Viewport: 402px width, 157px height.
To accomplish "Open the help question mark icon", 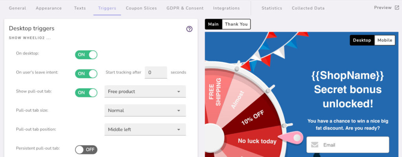I will pyautogui.click(x=189, y=29).
